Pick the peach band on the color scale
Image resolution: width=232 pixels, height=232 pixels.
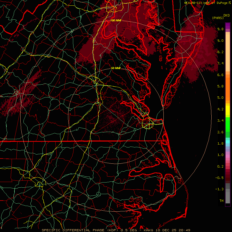click(228, 53)
